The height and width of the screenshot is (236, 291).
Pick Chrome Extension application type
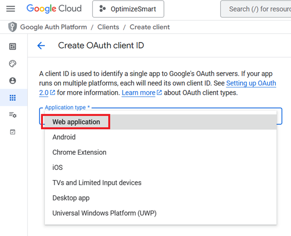click(x=79, y=152)
